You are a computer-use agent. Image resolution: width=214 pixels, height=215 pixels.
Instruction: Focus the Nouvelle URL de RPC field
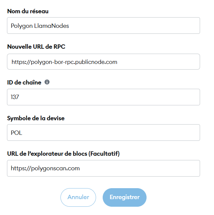tap(103, 62)
